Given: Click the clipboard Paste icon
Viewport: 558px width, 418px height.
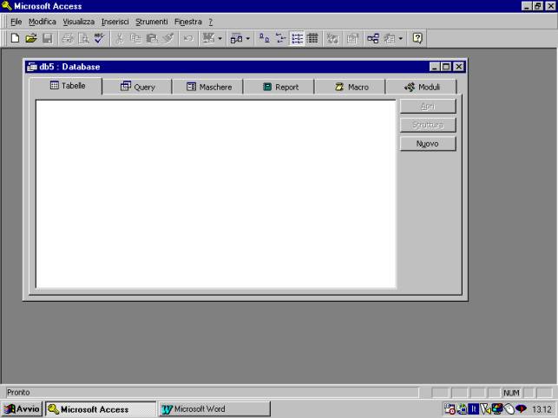Looking at the screenshot, I should pyautogui.click(x=152, y=38).
